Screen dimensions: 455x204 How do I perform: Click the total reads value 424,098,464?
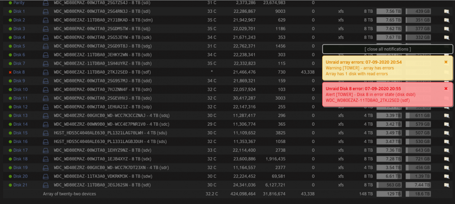tap(243, 194)
